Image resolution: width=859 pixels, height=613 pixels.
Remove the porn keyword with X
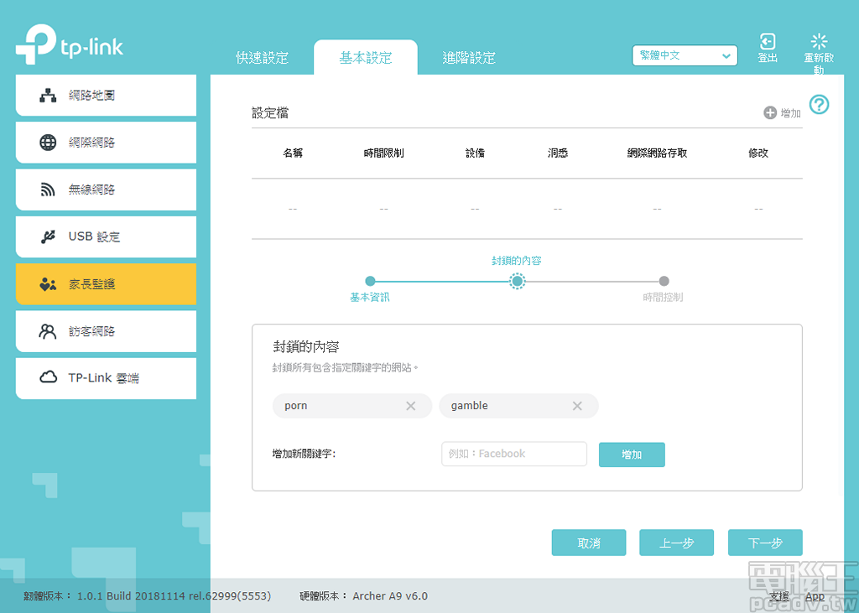(411, 406)
